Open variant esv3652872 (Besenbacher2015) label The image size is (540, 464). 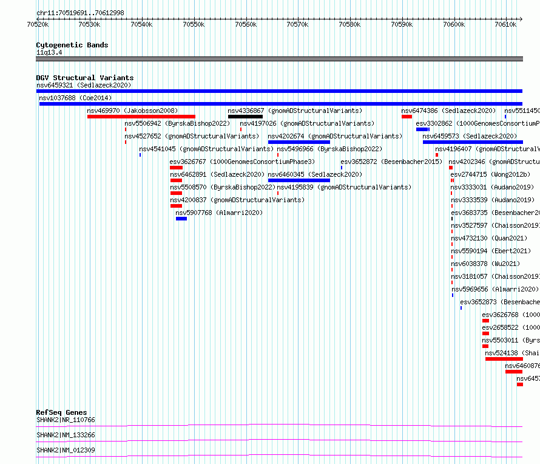pos(391,162)
